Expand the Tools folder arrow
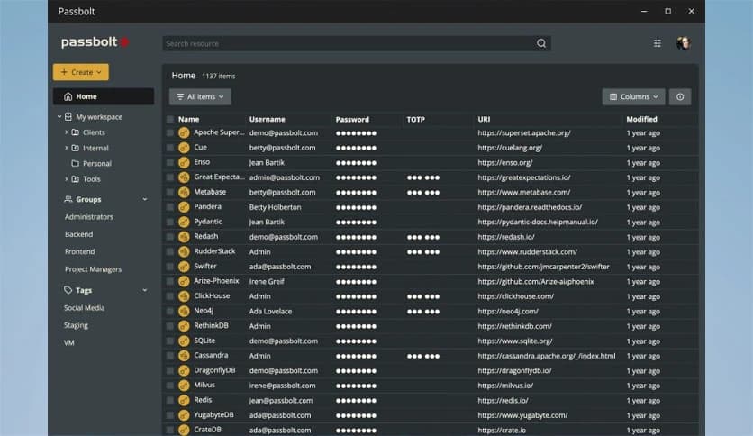This screenshot has height=436, width=753. (x=67, y=179)
